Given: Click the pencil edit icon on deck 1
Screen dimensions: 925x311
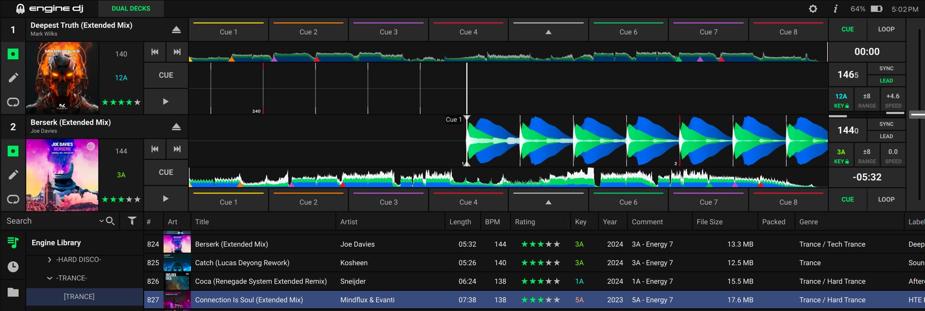Looking at the screenshot, I should [x=13, y=78].
